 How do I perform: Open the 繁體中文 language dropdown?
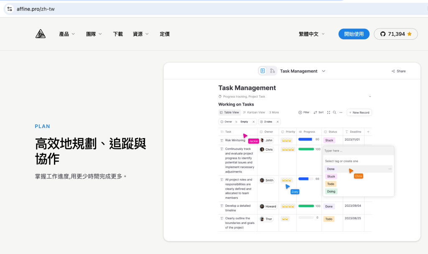click(x=311, y=34)
